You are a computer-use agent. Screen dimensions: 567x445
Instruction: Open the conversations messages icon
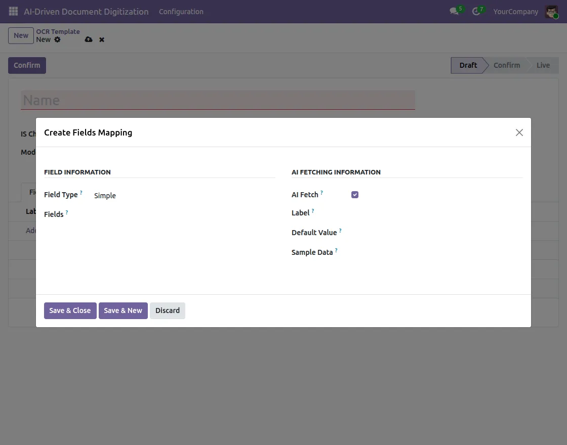[454, 11]
